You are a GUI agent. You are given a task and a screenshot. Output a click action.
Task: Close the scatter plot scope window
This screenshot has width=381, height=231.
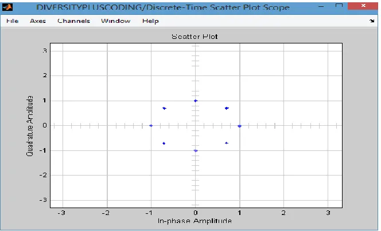pos(363,6)
